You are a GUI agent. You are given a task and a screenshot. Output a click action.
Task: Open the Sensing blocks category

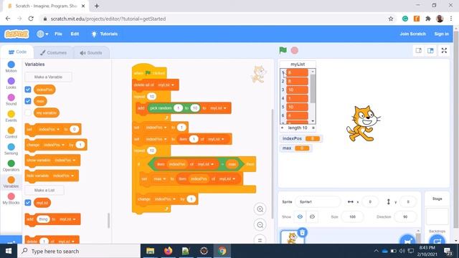click(11, 149)
